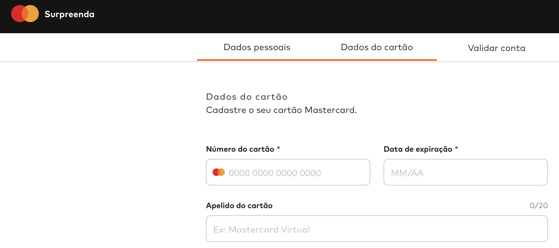Screen dimensions: 559x248
Task: Click the Apelido do cartão label
Action: tap(239, 206)
